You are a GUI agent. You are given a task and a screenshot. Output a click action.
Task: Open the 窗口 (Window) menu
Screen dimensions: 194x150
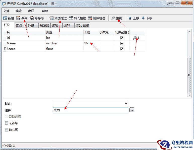(x=31, y=11)
